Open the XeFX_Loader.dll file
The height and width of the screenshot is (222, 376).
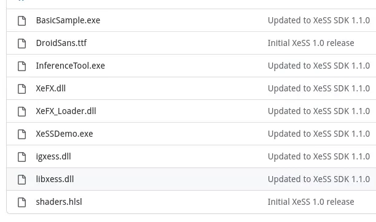pos(66,111)
